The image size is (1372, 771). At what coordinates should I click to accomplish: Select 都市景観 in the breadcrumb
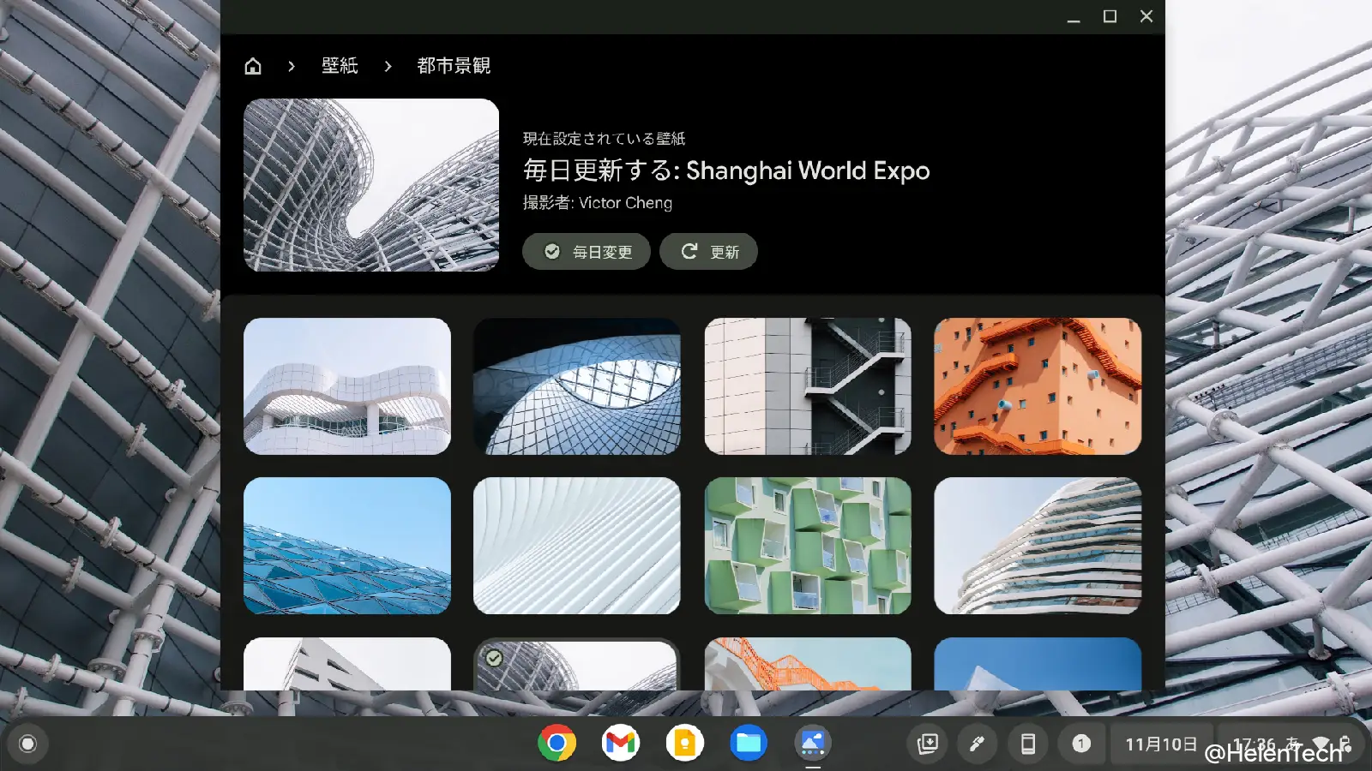tap(454, 66)
